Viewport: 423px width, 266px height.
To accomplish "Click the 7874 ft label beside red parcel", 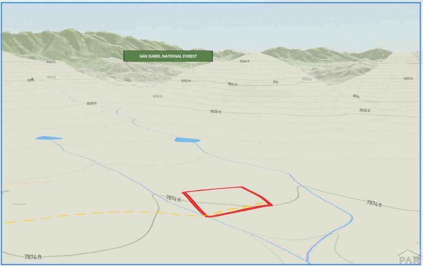I will point(173,199).
